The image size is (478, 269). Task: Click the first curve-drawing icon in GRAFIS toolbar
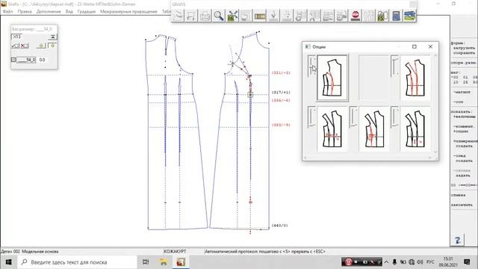click(178, 16)
